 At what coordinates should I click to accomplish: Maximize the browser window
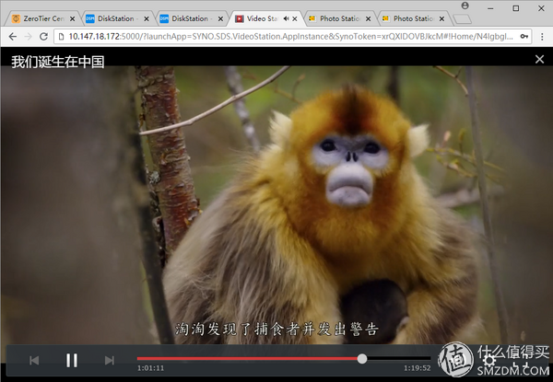pos(515,8)
